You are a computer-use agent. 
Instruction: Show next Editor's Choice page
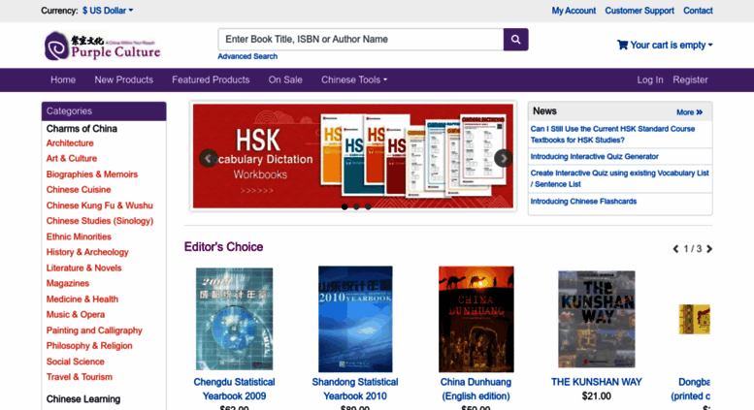tap(709, 249)
